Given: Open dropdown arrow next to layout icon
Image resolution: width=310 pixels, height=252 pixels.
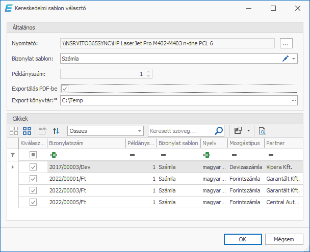Looking at the screenshot, I should point(248,131).
